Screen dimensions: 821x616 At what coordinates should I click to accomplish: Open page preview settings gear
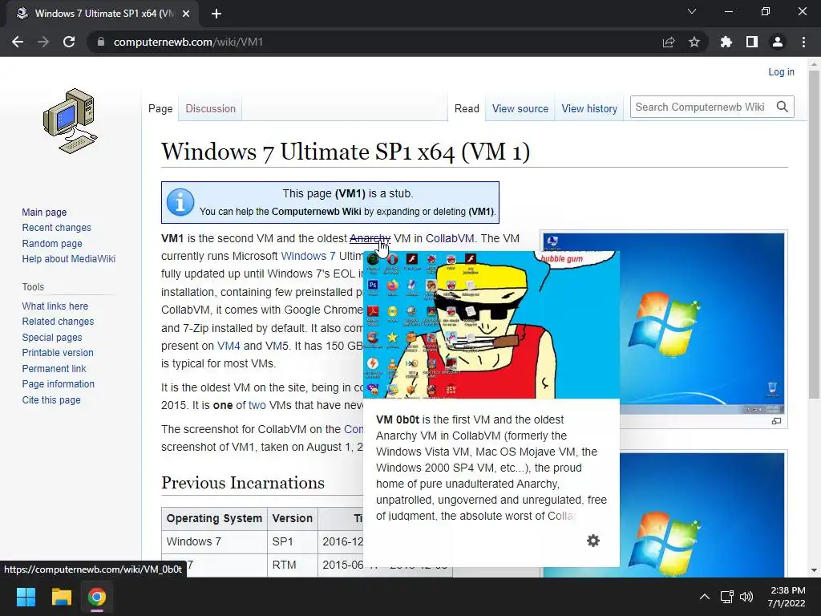click(x=592, y=541)
